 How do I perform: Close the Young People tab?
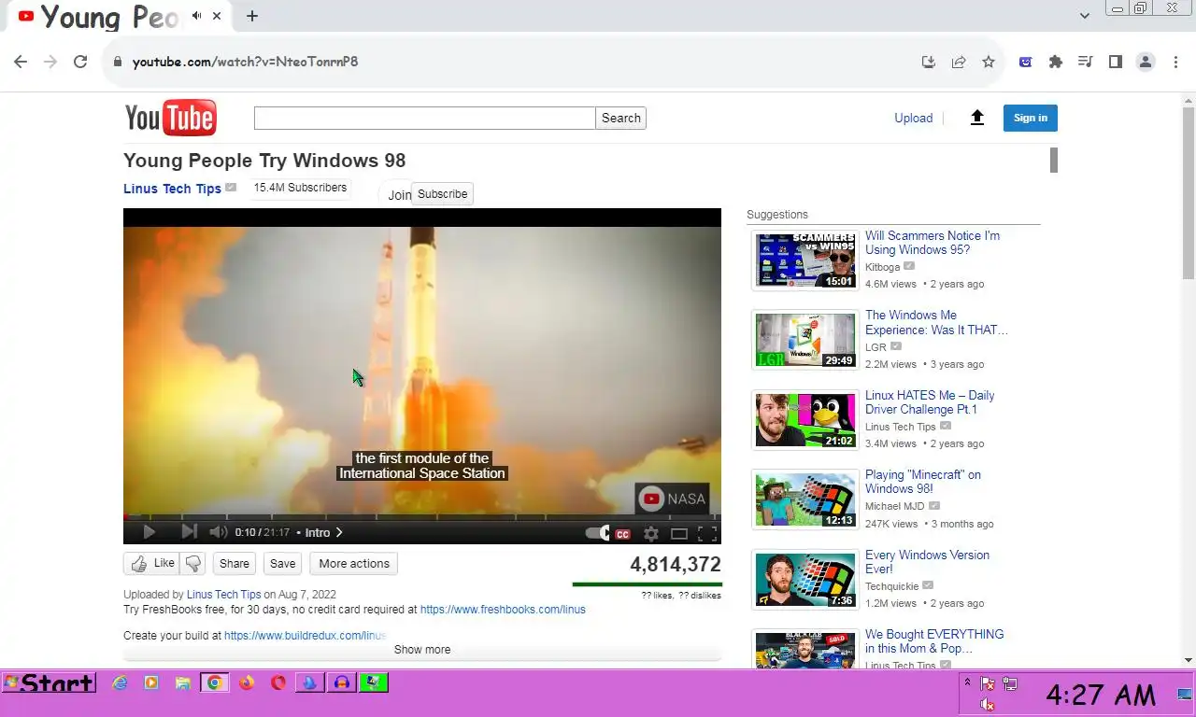point(218,16)
